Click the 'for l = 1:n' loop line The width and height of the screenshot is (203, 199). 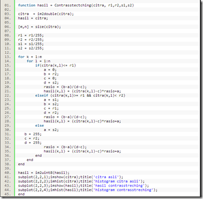[38, 61]
